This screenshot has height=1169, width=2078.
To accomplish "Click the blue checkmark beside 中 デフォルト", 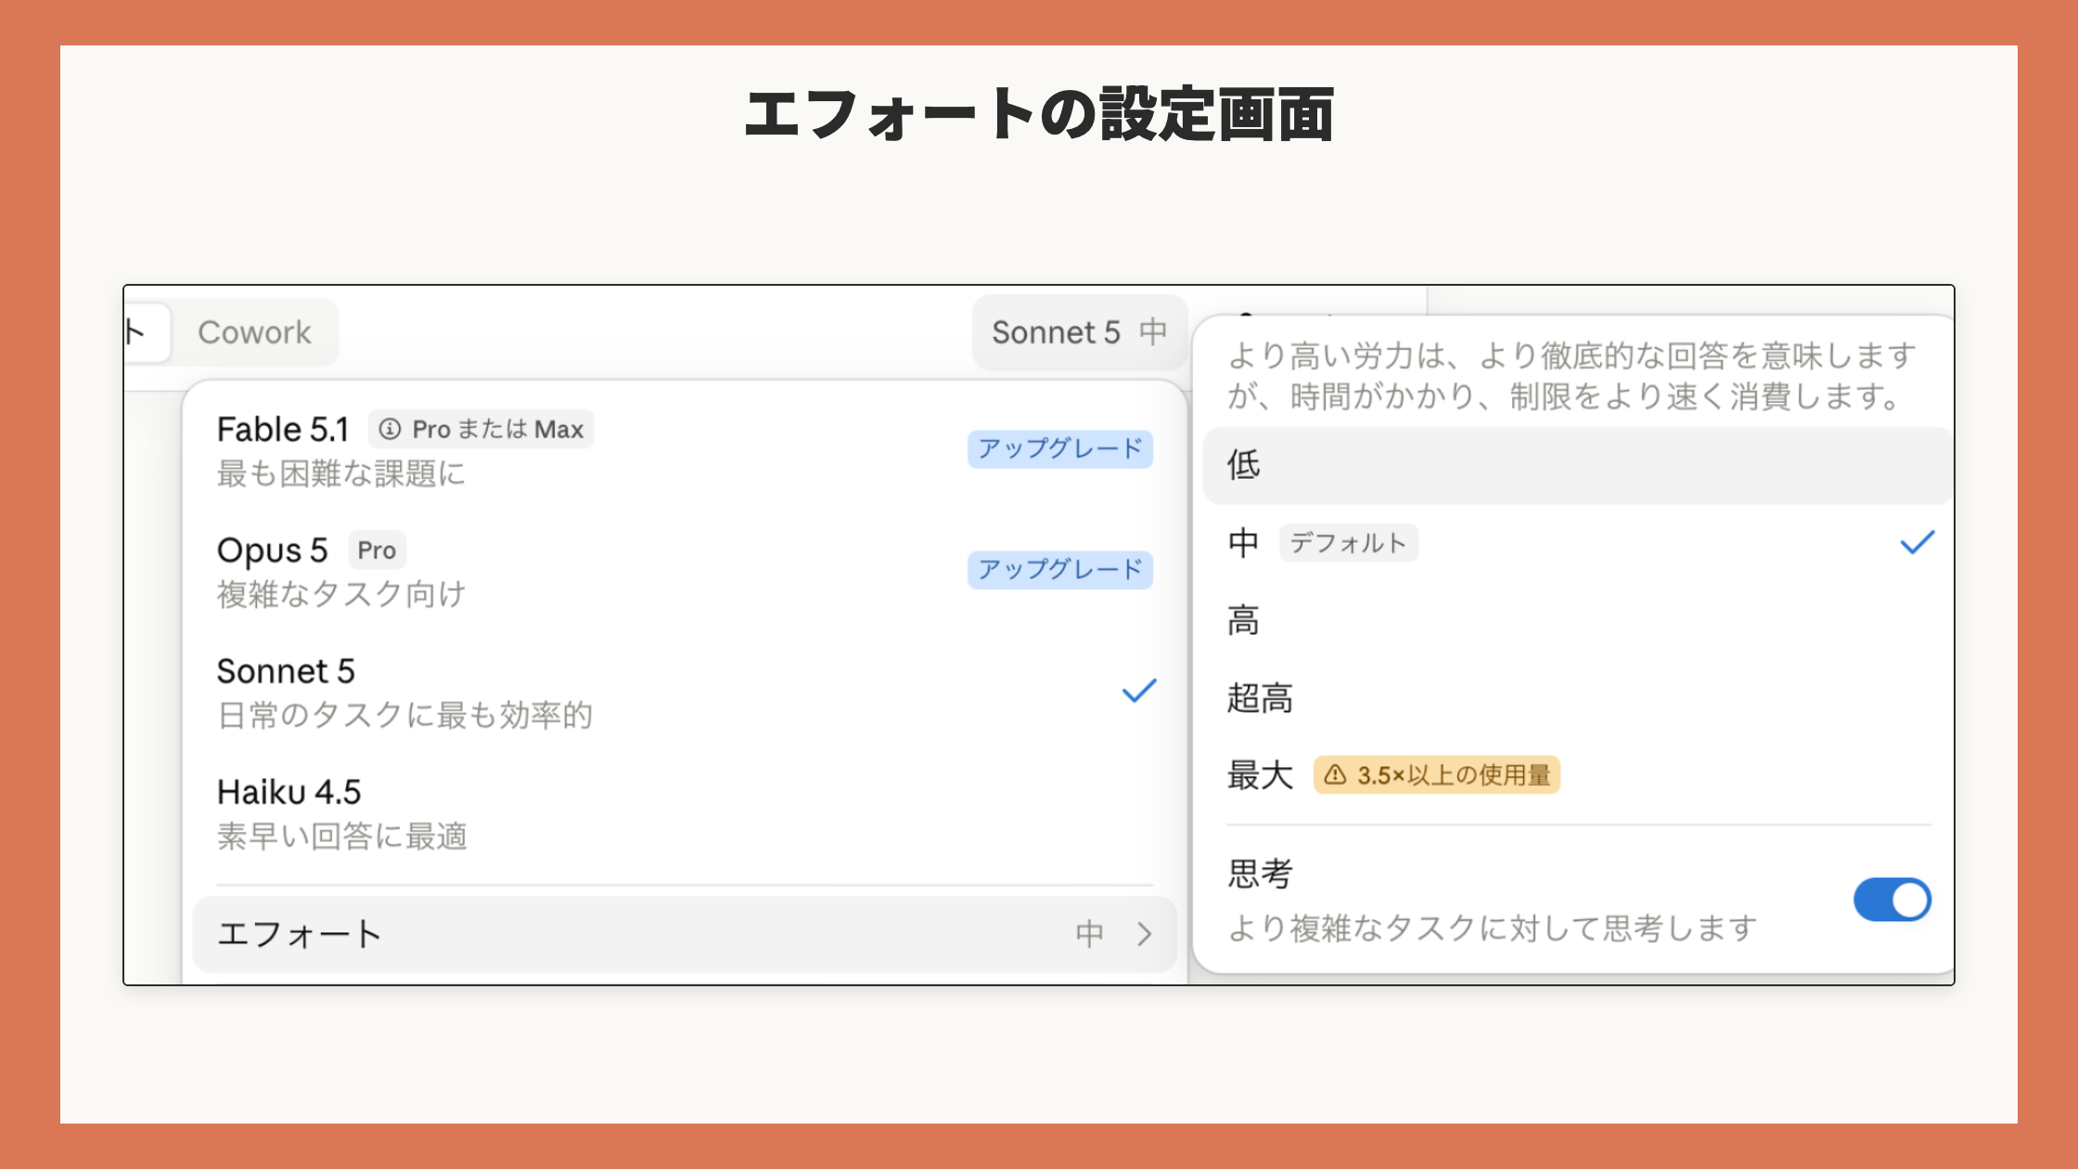I will point(1918,543).
